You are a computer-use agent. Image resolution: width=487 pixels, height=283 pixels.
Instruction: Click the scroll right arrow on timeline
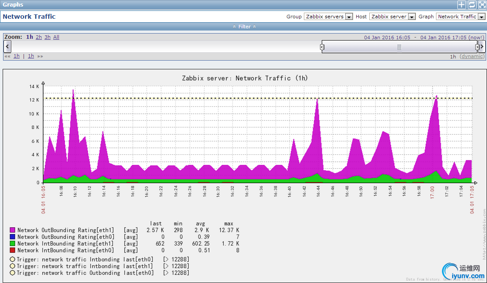click(482, 47)
